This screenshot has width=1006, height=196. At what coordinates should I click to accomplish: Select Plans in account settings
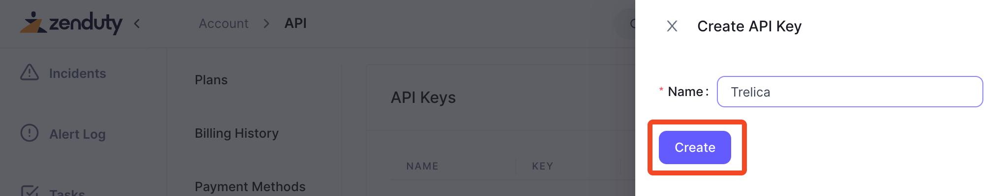tap(211, 80)
